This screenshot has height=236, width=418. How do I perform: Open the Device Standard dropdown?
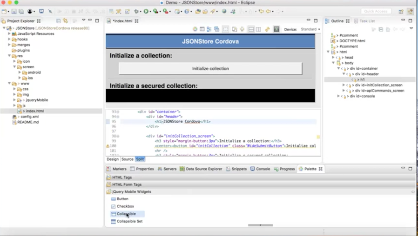pyautogui.click(x=310, y=29)
